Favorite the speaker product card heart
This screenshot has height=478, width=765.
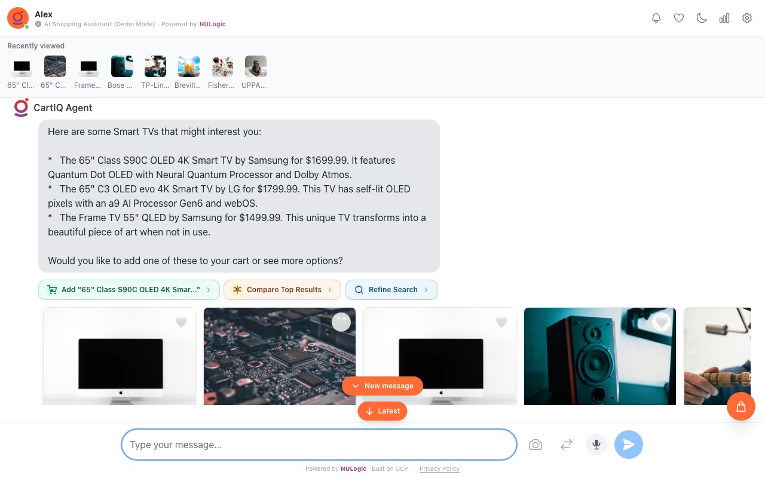click(x=662, y=322)
